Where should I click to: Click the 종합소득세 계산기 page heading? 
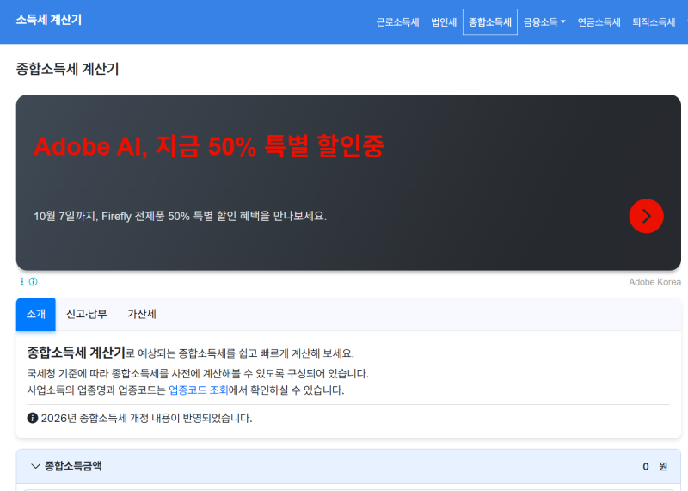click(x=68, y=69)
